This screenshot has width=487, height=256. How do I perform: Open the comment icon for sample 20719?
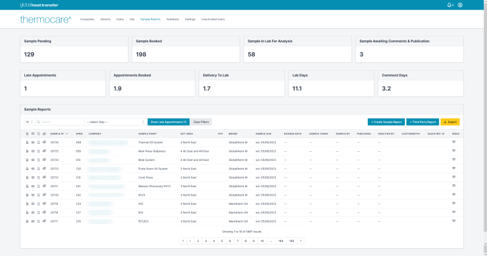[x=454, y=203]
